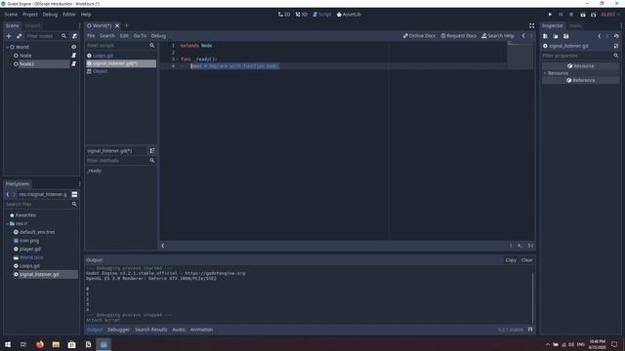Viewport: 625px width, 351px height.
Task: Open the Scene menu
Action: coord(11,15)
